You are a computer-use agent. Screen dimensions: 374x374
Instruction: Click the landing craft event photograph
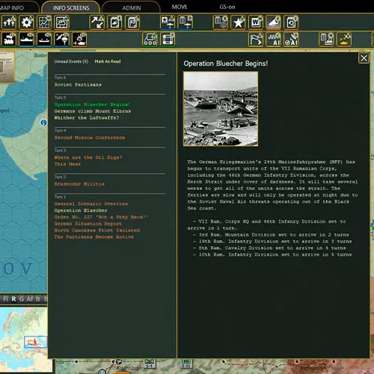[x=221, y=109]
